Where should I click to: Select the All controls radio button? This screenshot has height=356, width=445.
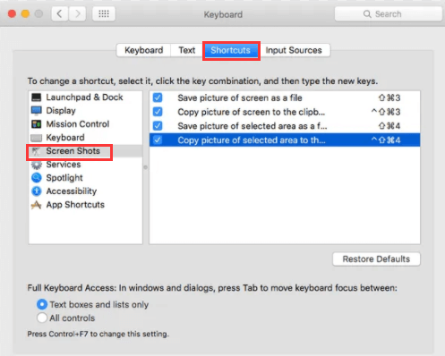coord(42,318)
